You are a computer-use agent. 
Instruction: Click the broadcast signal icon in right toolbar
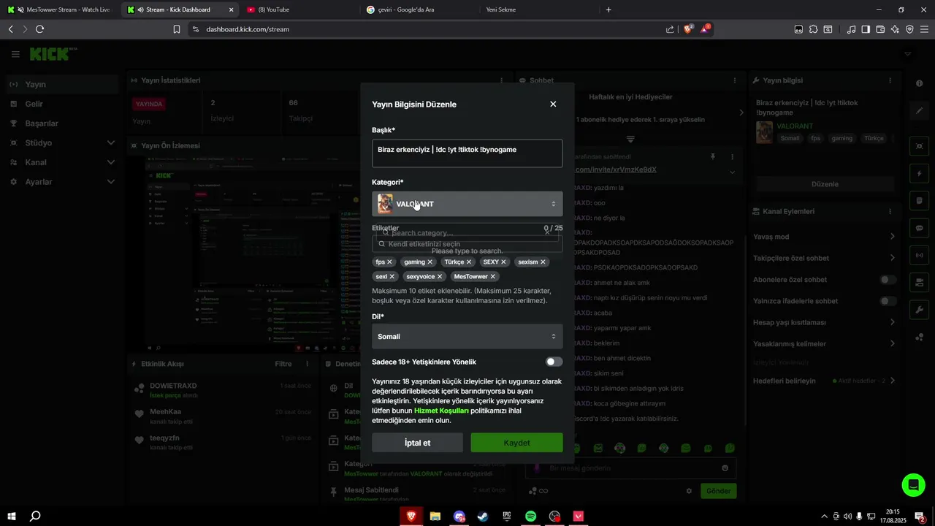pyautogui.click(x=919, y=256)
